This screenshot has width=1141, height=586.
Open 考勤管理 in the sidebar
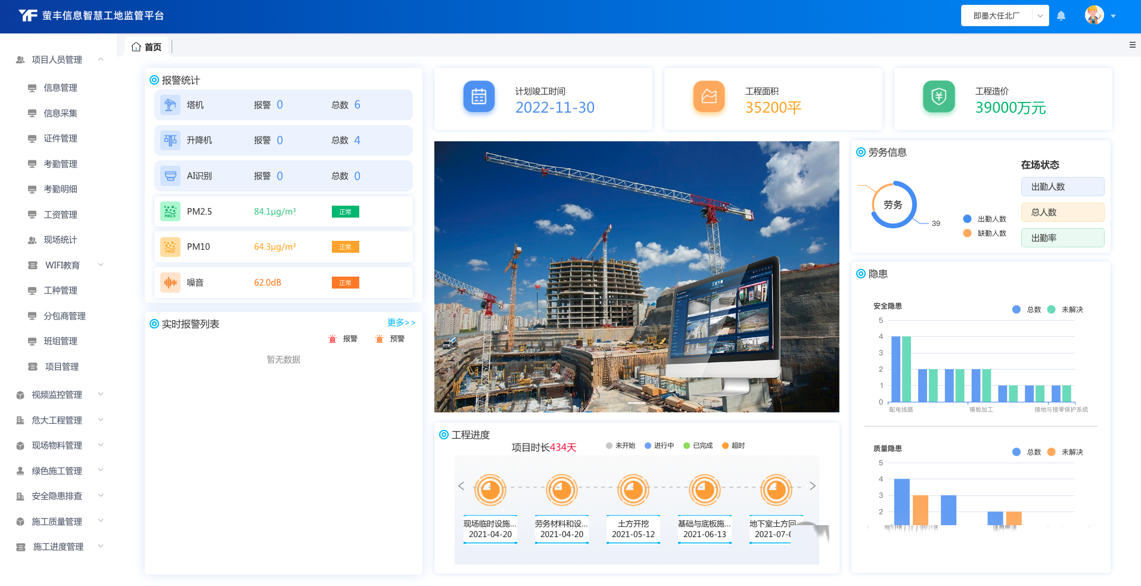point(60,164)
